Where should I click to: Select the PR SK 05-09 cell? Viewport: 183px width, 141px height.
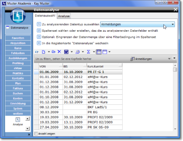pos(105,127)
